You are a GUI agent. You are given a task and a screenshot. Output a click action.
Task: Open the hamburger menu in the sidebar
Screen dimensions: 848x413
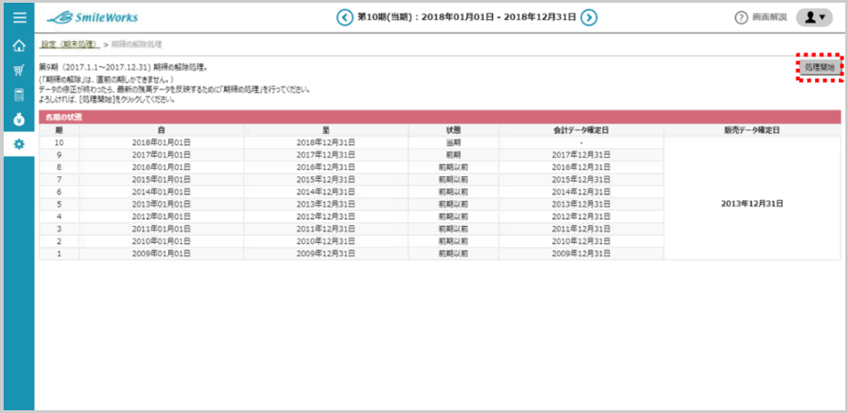pos(18,17)
